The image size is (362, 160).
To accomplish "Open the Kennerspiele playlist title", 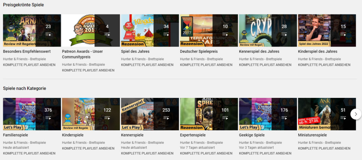I will tap(132, 135).
